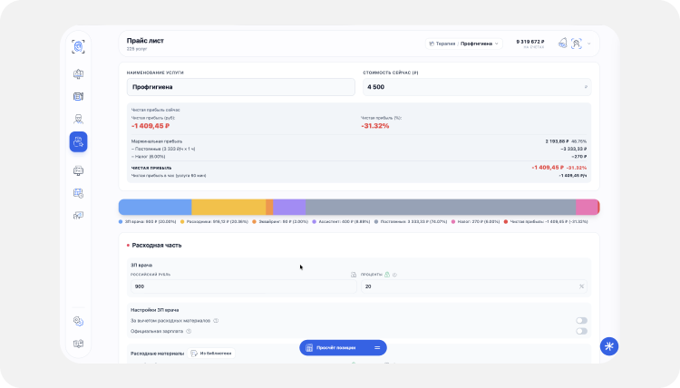The height and width of the screenshot is (388, 680).
Task: Open the calendar-with-clock sidebar icon
Action: tap(78, 193)
